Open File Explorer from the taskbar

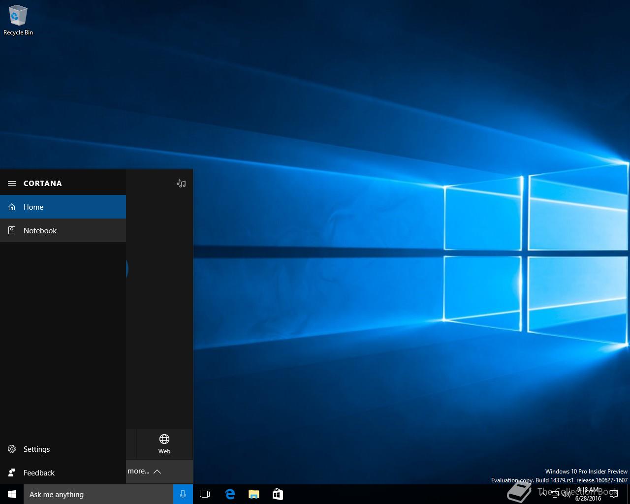pos(254,494)
